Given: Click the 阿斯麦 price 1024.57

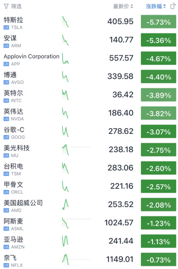Looking at the screenshot, I should (x=119, y=223).
